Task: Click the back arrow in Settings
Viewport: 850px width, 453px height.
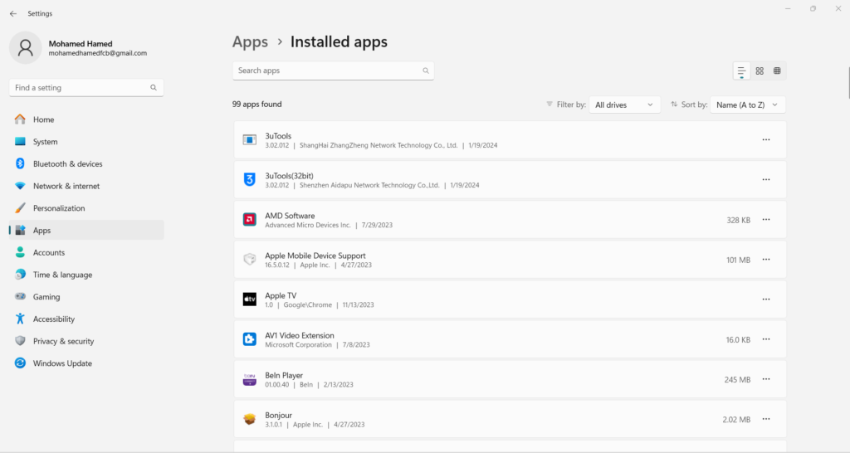Action: point(12,13)
